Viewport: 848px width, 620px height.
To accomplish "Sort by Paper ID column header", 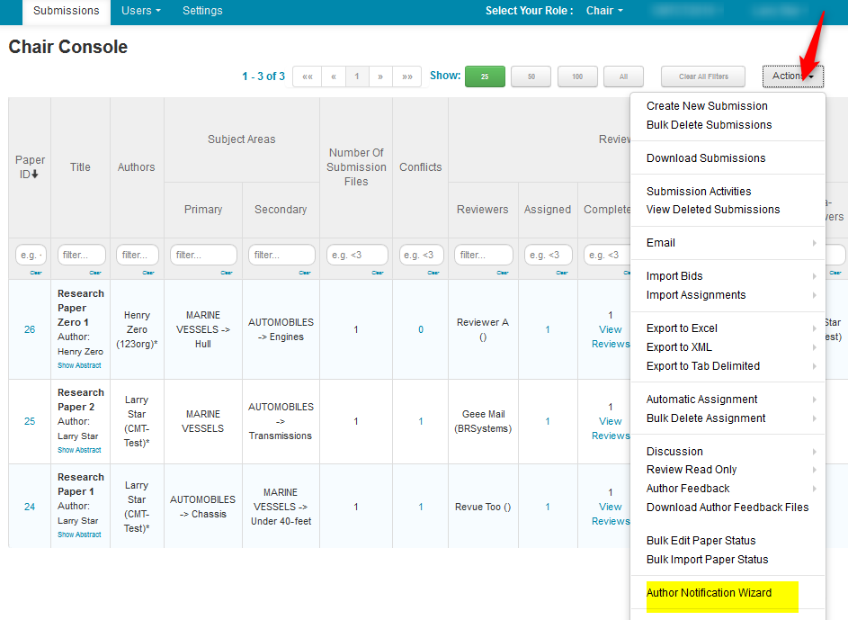I will tap(30, 167).
